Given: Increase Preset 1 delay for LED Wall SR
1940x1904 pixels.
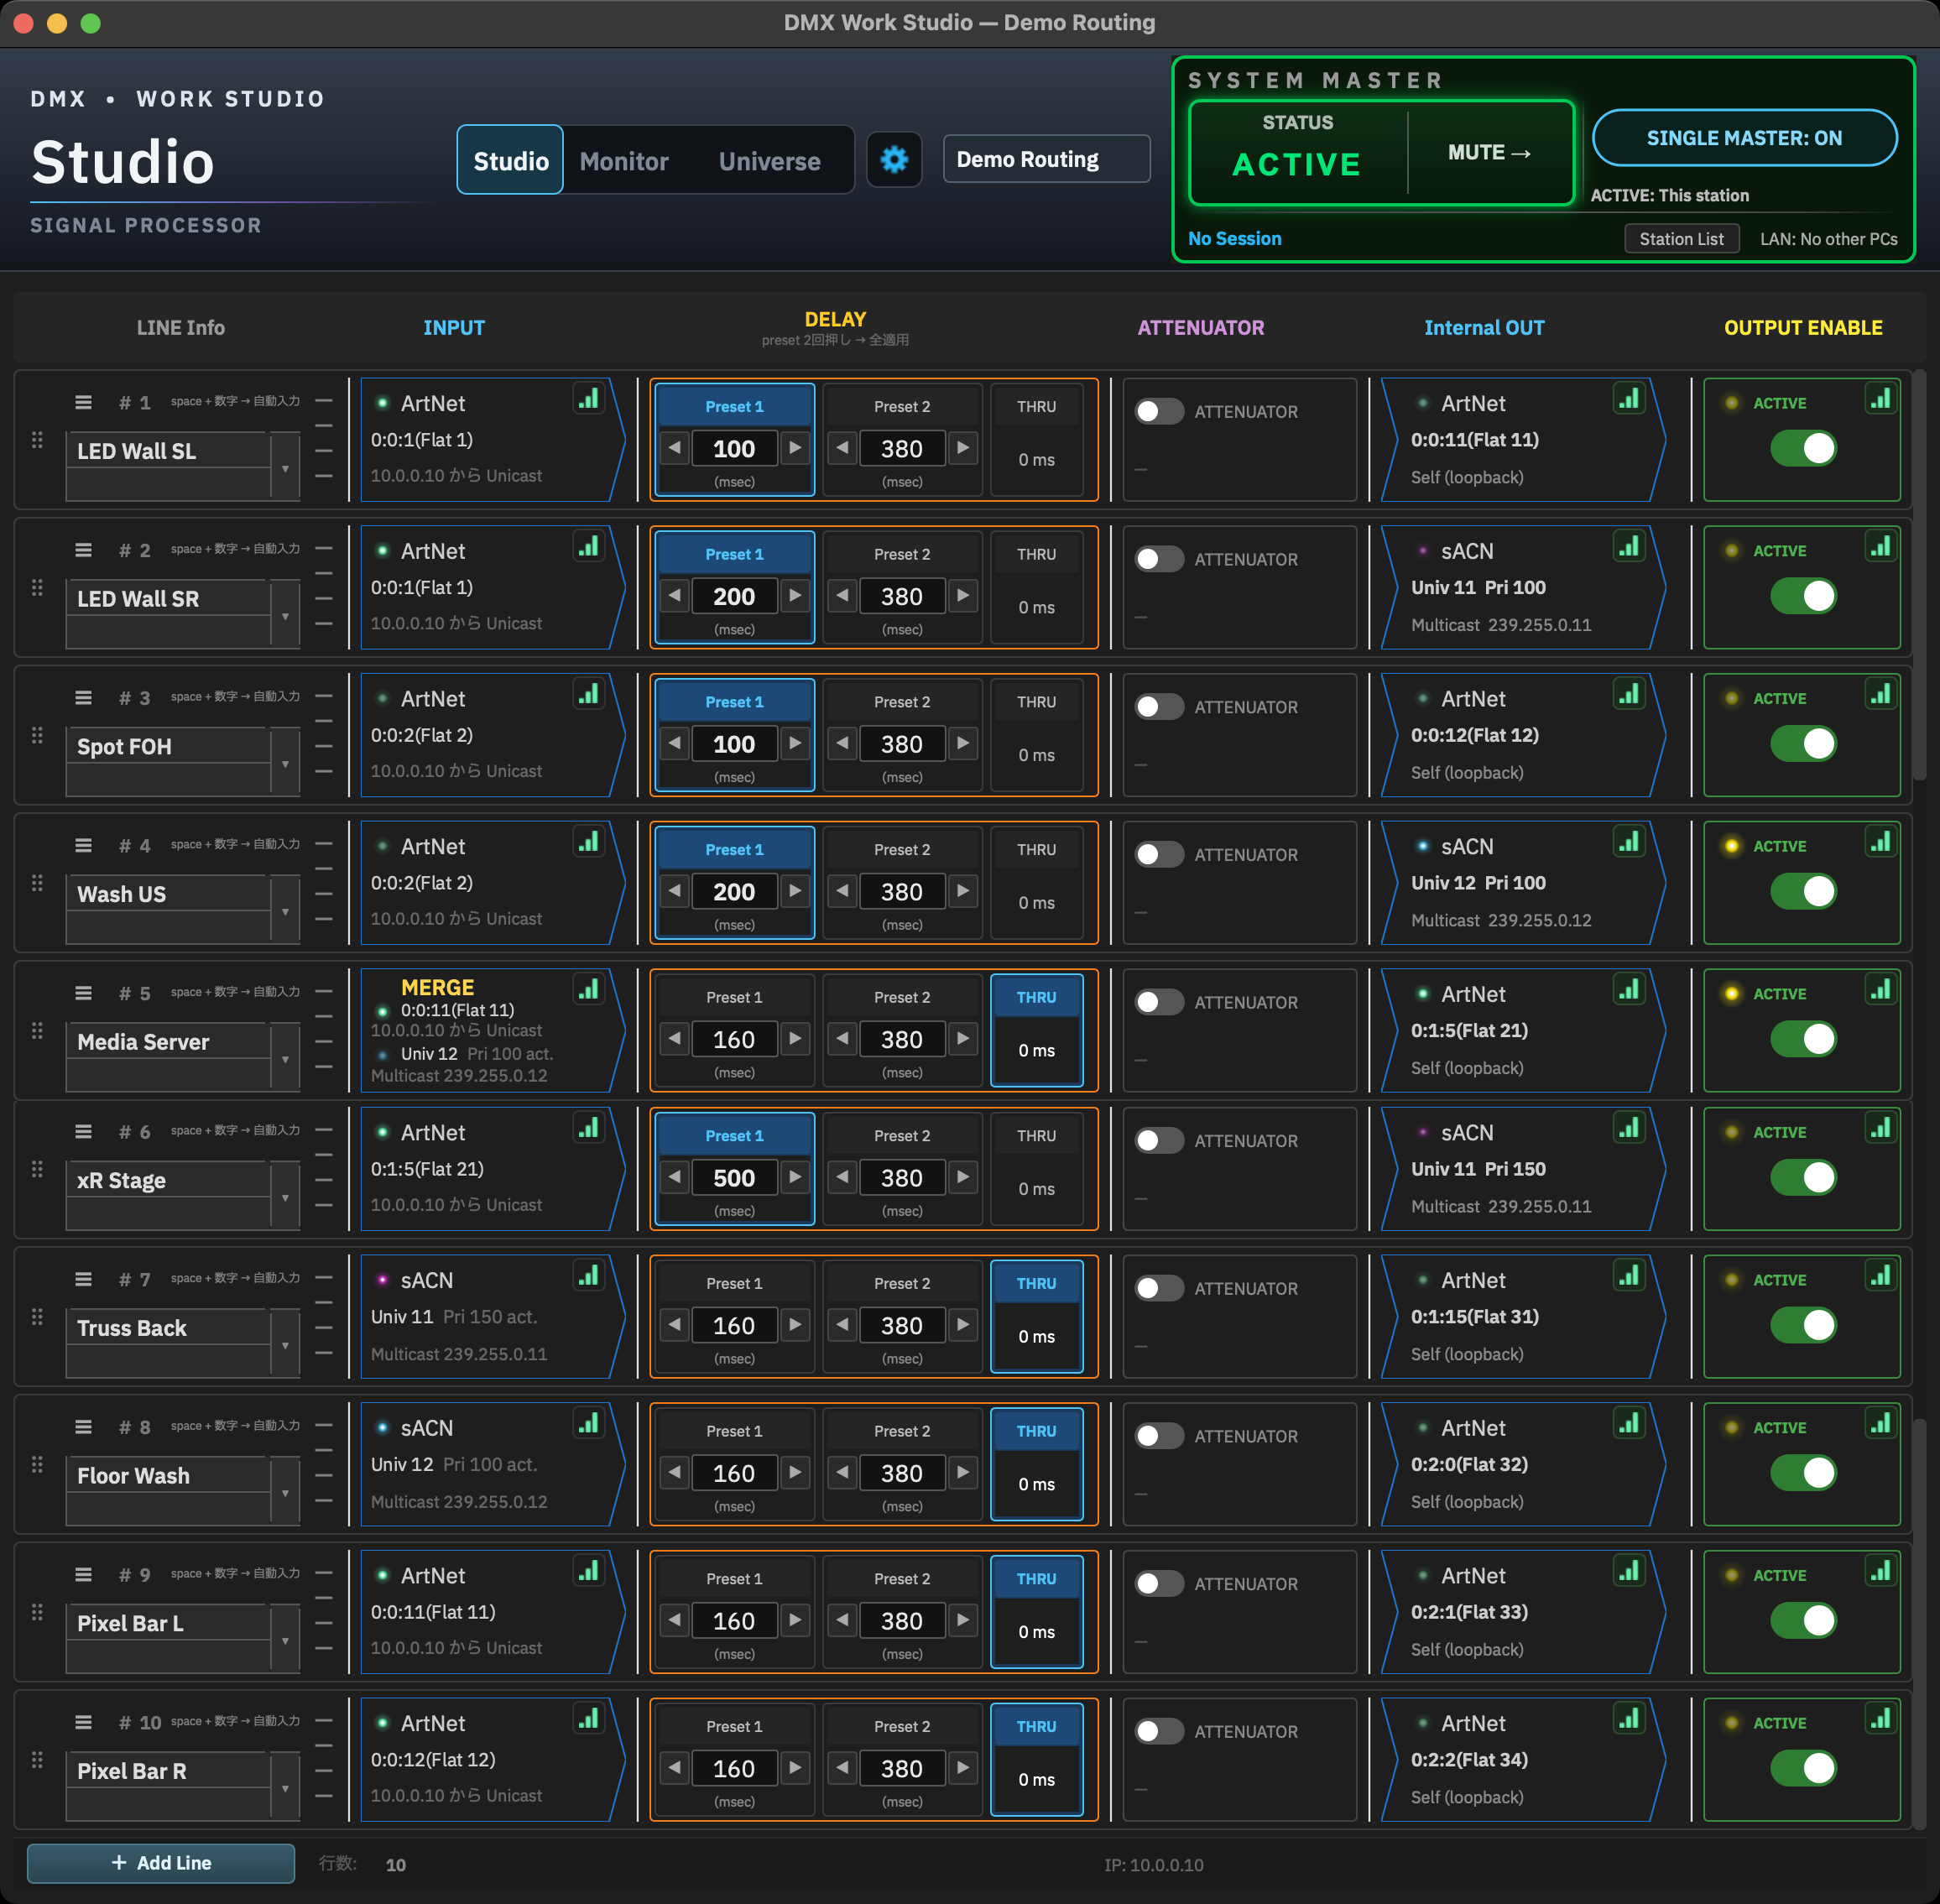Looking at the screenshot, I should pos(795,596).
